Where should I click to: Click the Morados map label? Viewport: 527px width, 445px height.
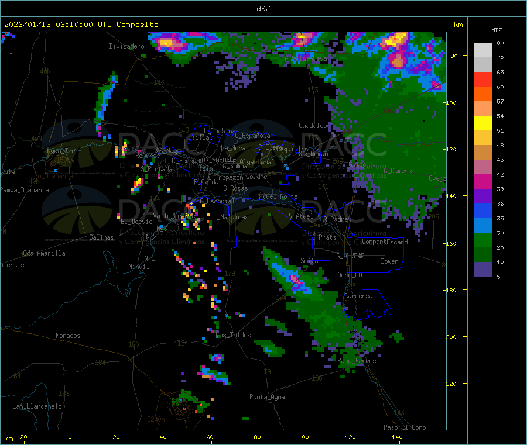[68, 336]
